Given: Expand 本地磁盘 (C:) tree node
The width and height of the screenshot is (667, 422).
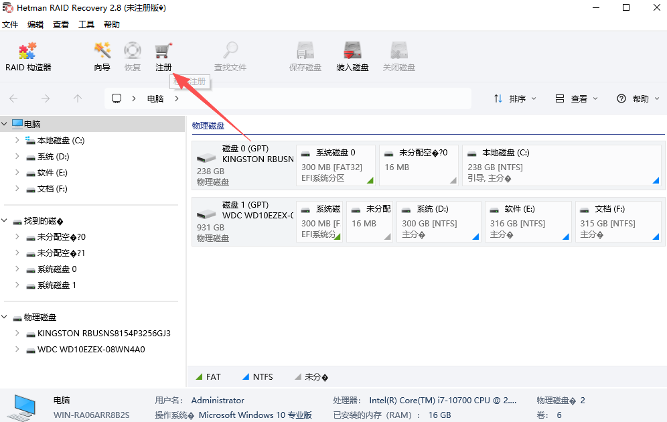Looking at the screenshot, I should tap(17, 140).
